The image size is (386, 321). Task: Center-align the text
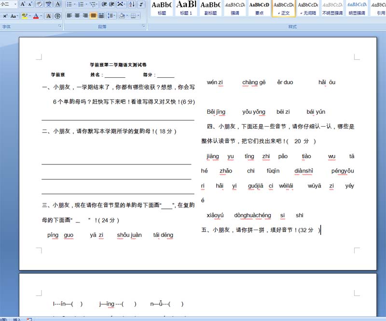[x=77, y=16]
